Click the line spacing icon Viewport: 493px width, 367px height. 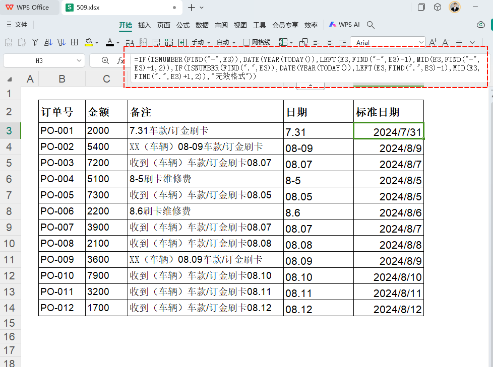click(459, 42)
